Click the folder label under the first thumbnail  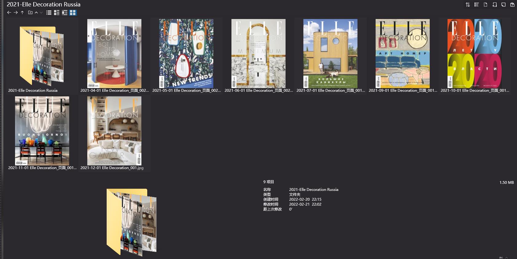(33, 91)
